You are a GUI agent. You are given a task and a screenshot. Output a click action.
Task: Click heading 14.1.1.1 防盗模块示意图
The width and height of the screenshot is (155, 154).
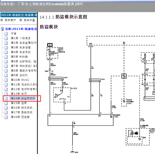click(63, 17)
